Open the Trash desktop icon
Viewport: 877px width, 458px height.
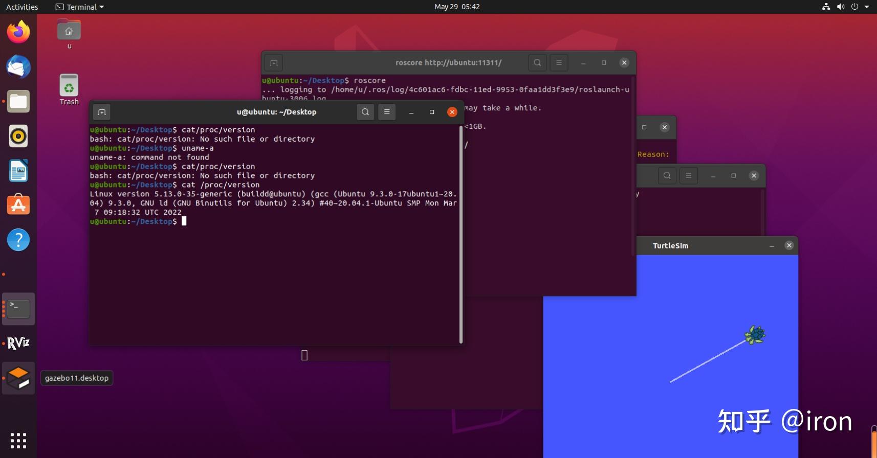coord(69,89)
